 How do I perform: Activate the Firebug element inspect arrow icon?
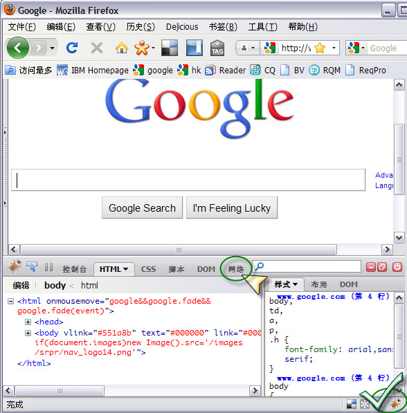32,266
